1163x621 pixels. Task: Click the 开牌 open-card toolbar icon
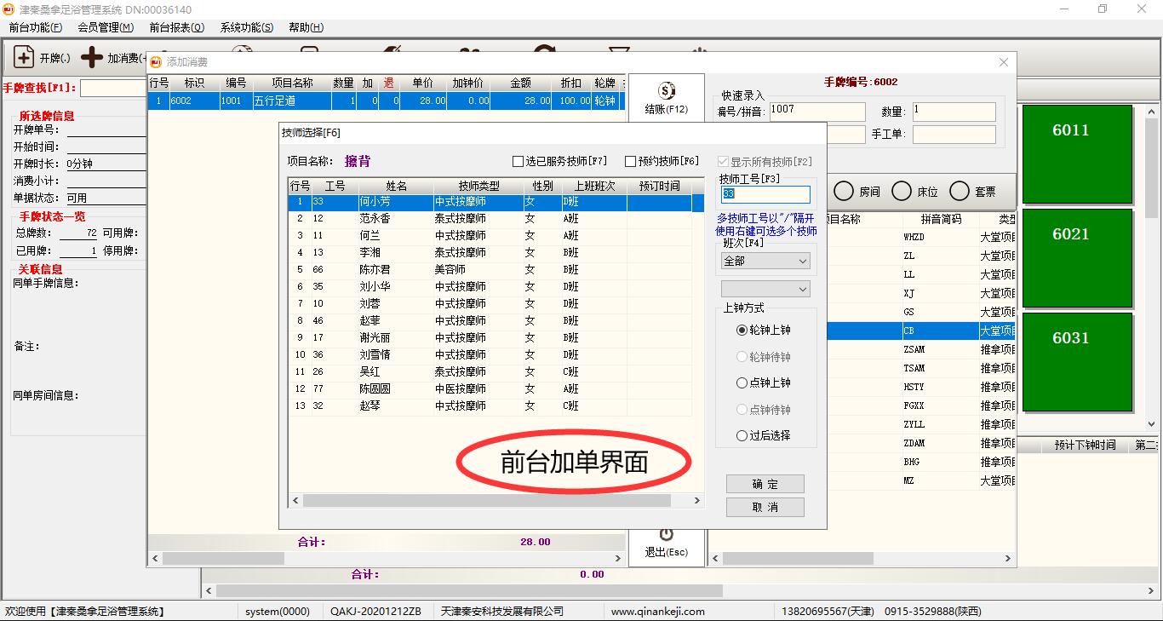pyautogui.click(x=25, y=58)
